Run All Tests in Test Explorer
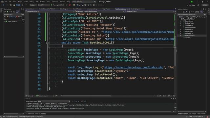Image resolution: width=210 pixels, height=118 pixels. 5,12
